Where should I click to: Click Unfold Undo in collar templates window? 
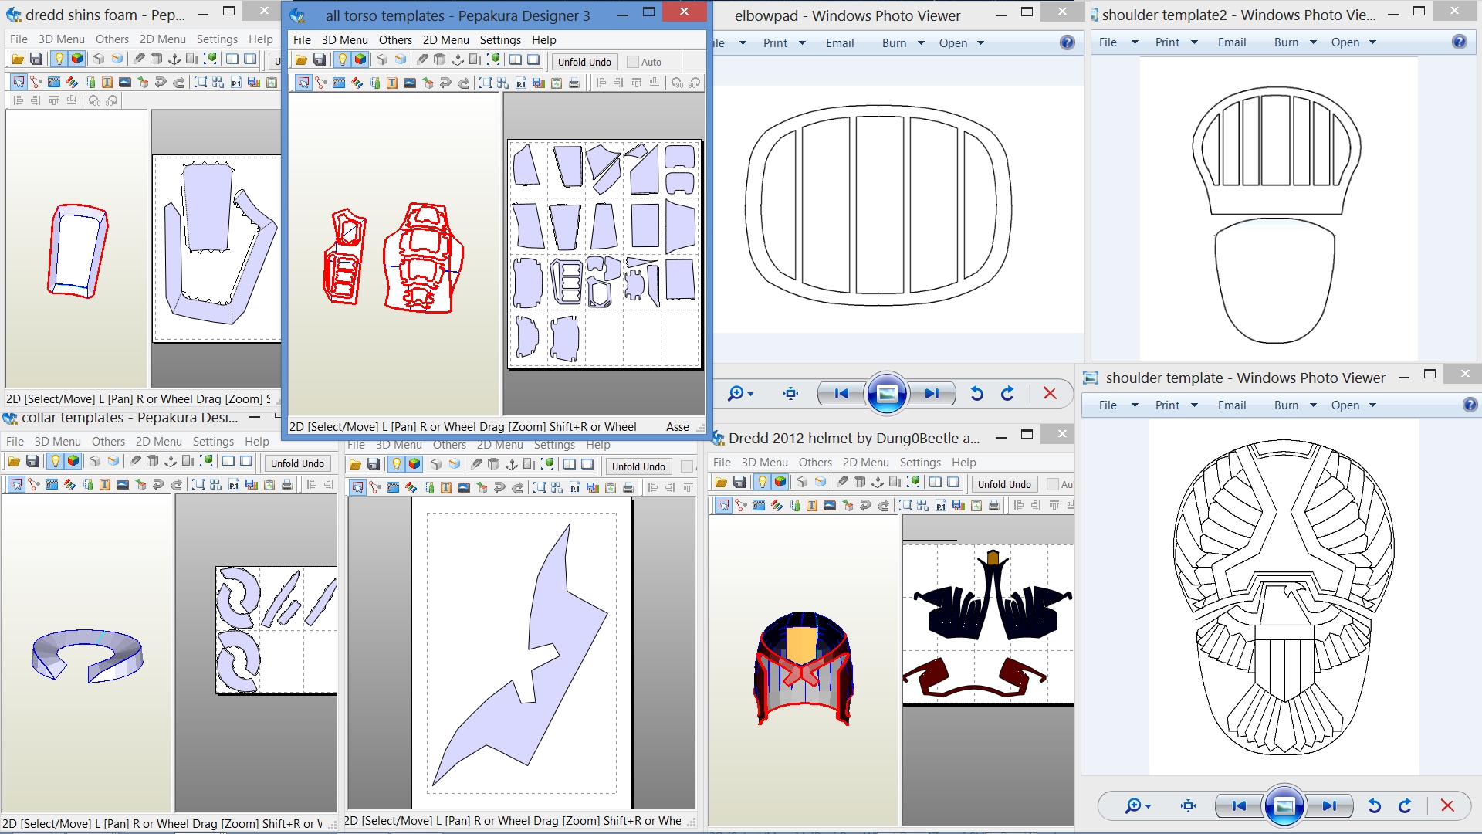click(297, 463)
